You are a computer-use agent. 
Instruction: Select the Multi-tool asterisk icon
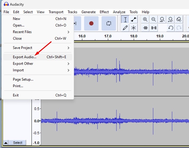click(x=133, y=28)
